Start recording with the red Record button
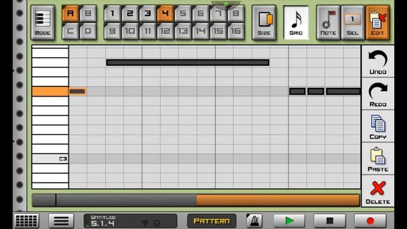The image size is (407, 229). click(370, 221)
